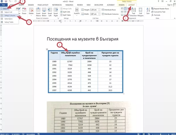The height and width of the screenshot is (135, 176).
Task: Open the Delete table menu
Action: point(31,12)
